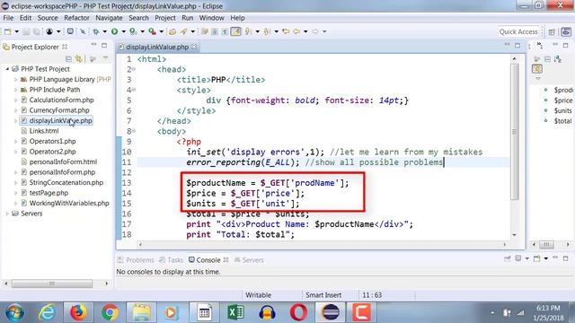Open Excel from the taskbar
This screenshot has height=323, width=575.
[235, 312]
